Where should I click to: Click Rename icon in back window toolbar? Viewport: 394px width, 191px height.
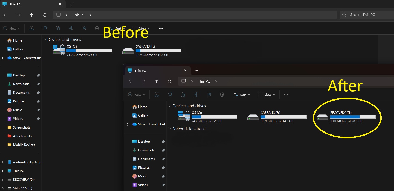tap(71, 28)
